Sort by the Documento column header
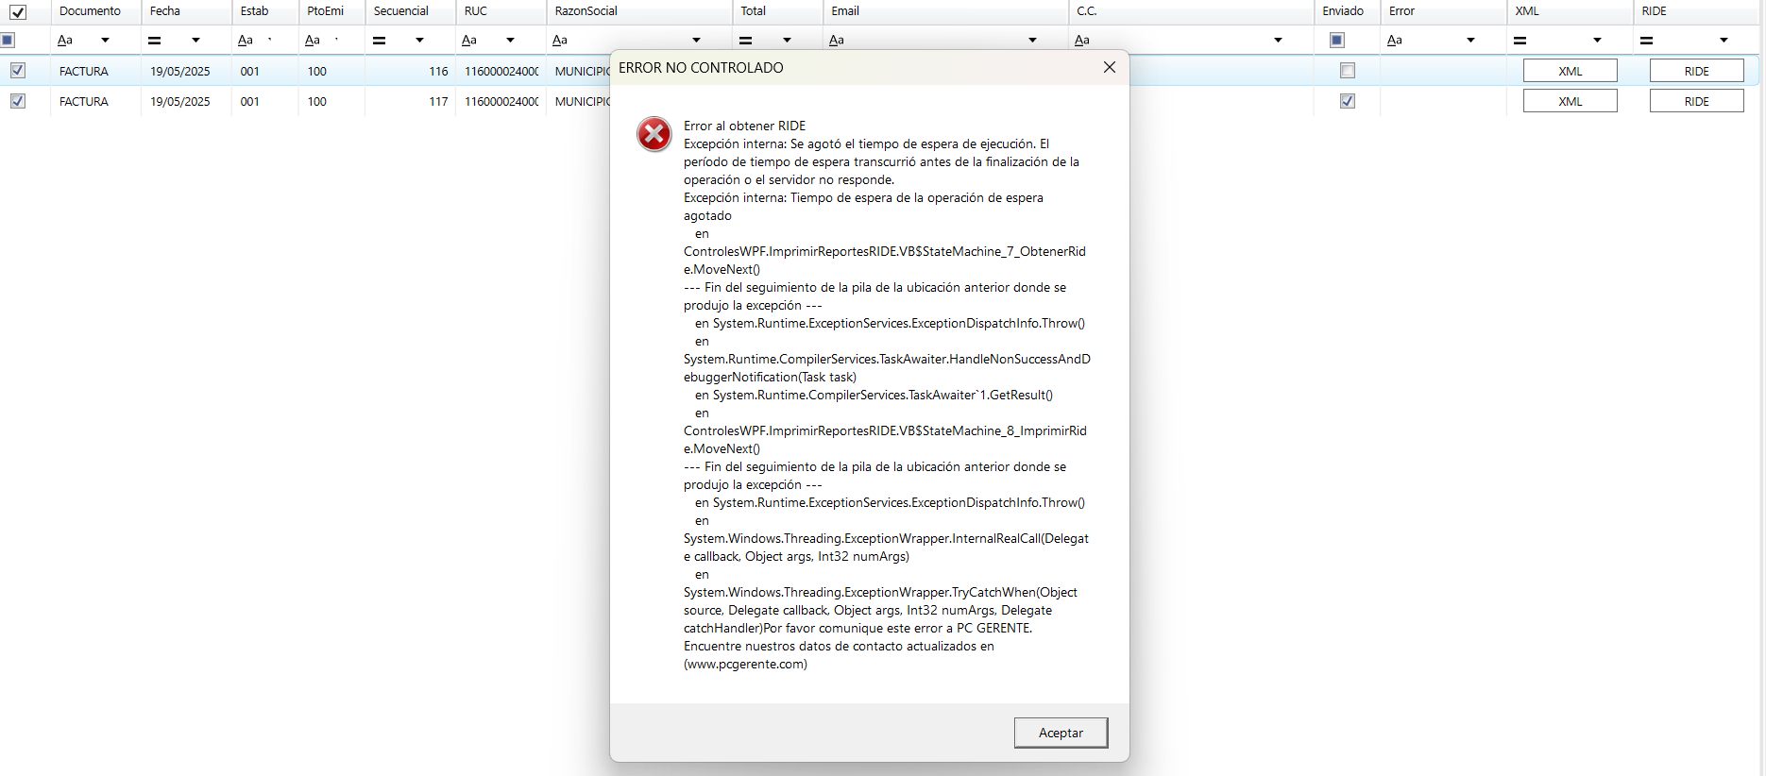The width and height of the screenshot is (1766, 776). [x=90, y=11]
